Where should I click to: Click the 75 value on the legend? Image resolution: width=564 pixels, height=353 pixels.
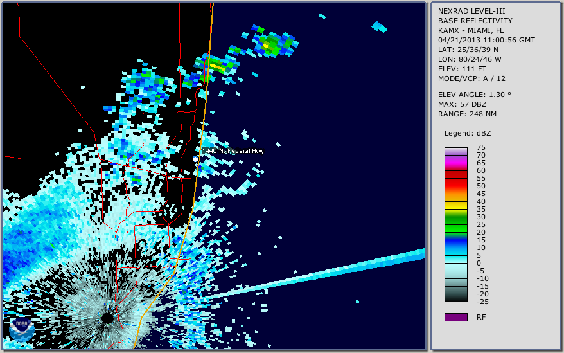click(481, 147)
